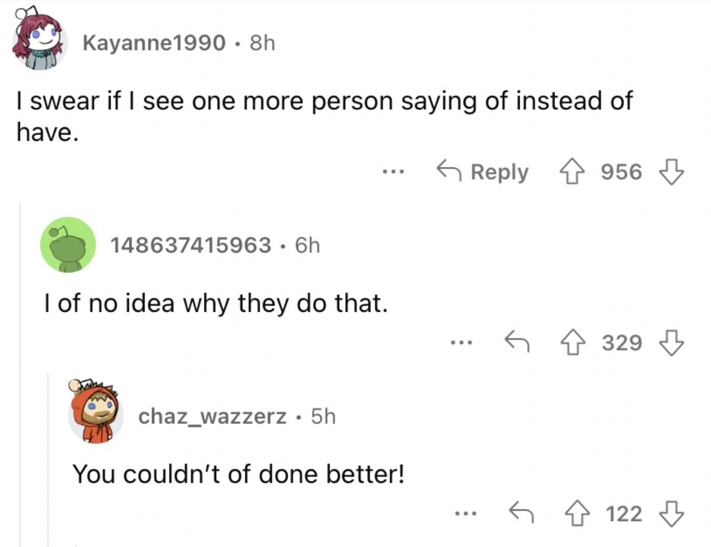711x547 pixels.
Task: Click reply arrow on 148637415963's comment
Action: click(517, 342)
